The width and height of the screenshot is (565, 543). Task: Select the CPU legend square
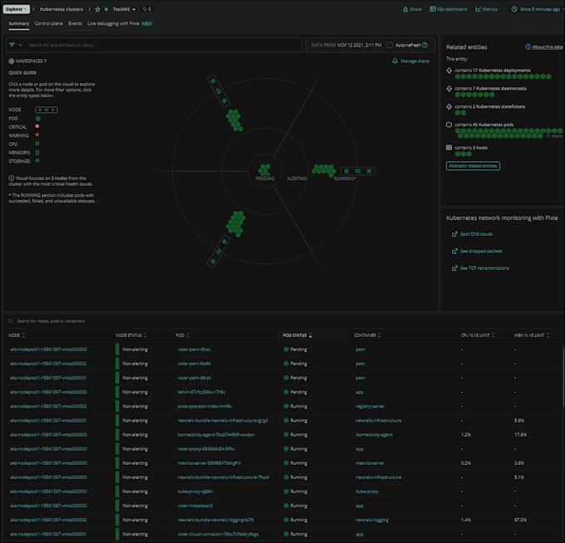point(37,144)
